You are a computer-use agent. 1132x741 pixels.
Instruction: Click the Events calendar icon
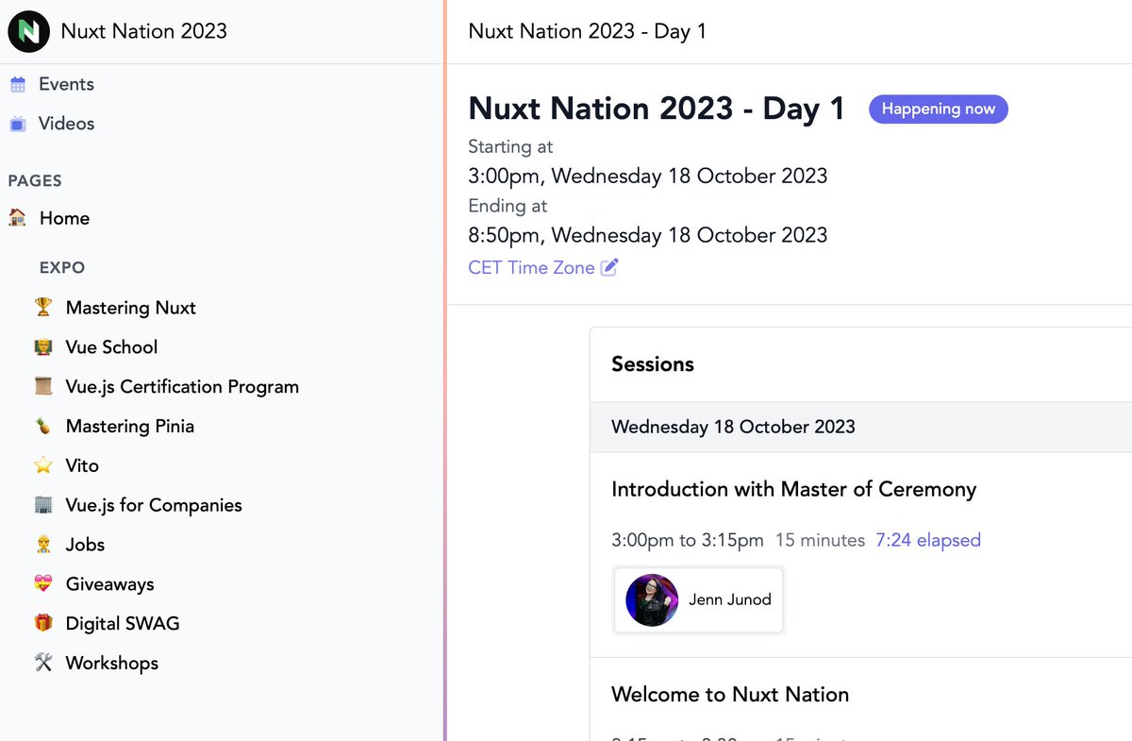click(18, 85)
